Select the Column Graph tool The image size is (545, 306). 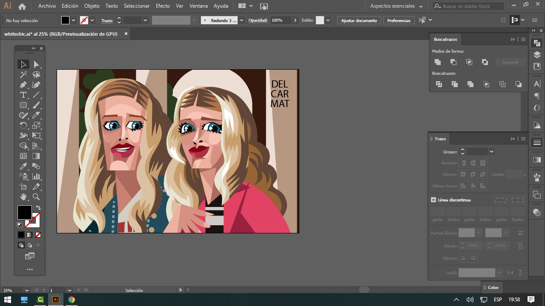(37, 176)
